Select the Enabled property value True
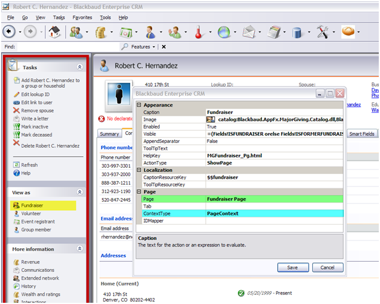This screenshot has width=380, height=304. (274, 127)
